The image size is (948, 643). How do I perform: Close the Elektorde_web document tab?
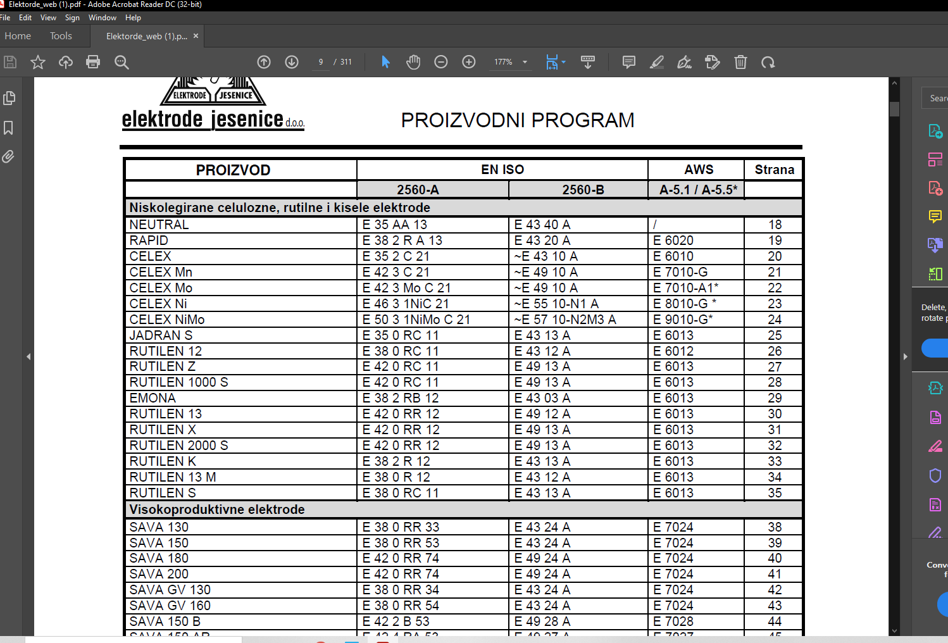[196, 36]
